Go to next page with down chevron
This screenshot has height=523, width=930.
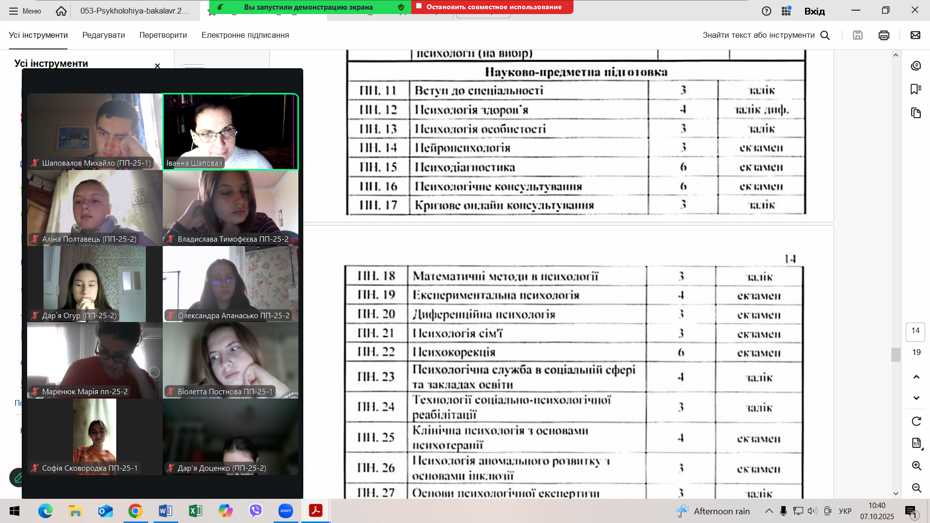coord(916,398)
